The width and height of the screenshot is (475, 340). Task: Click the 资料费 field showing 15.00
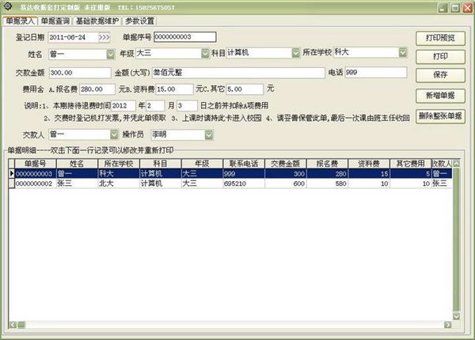pyautogui.click(x=174, y=89)
